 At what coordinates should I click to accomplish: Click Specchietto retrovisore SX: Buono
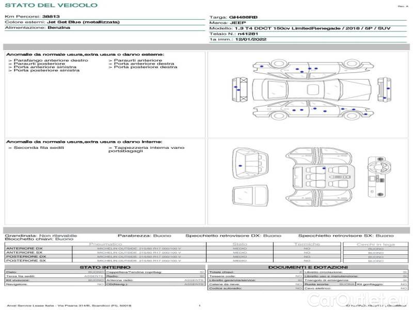pyautogui.click(x=346, y=236)
